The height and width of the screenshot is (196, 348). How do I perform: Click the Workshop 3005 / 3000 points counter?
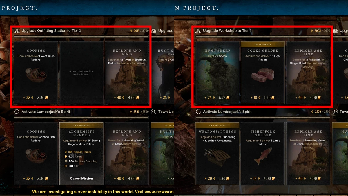tap(320, 31)
